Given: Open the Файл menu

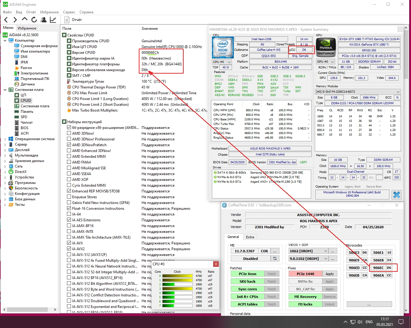Looking at the screenshot, I should coord(7,12).
